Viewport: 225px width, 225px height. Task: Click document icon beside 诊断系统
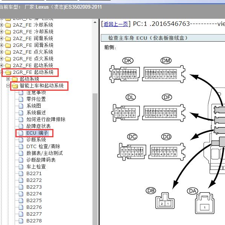(21, 140)
